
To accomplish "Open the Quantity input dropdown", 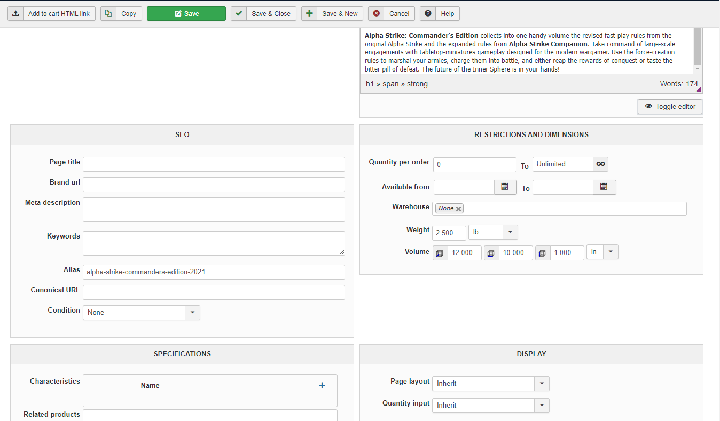I will click(542, 406).
